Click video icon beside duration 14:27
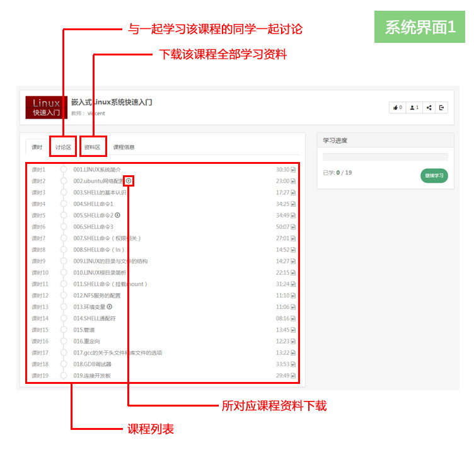474x457 pixels. click(x=293, y=261)
